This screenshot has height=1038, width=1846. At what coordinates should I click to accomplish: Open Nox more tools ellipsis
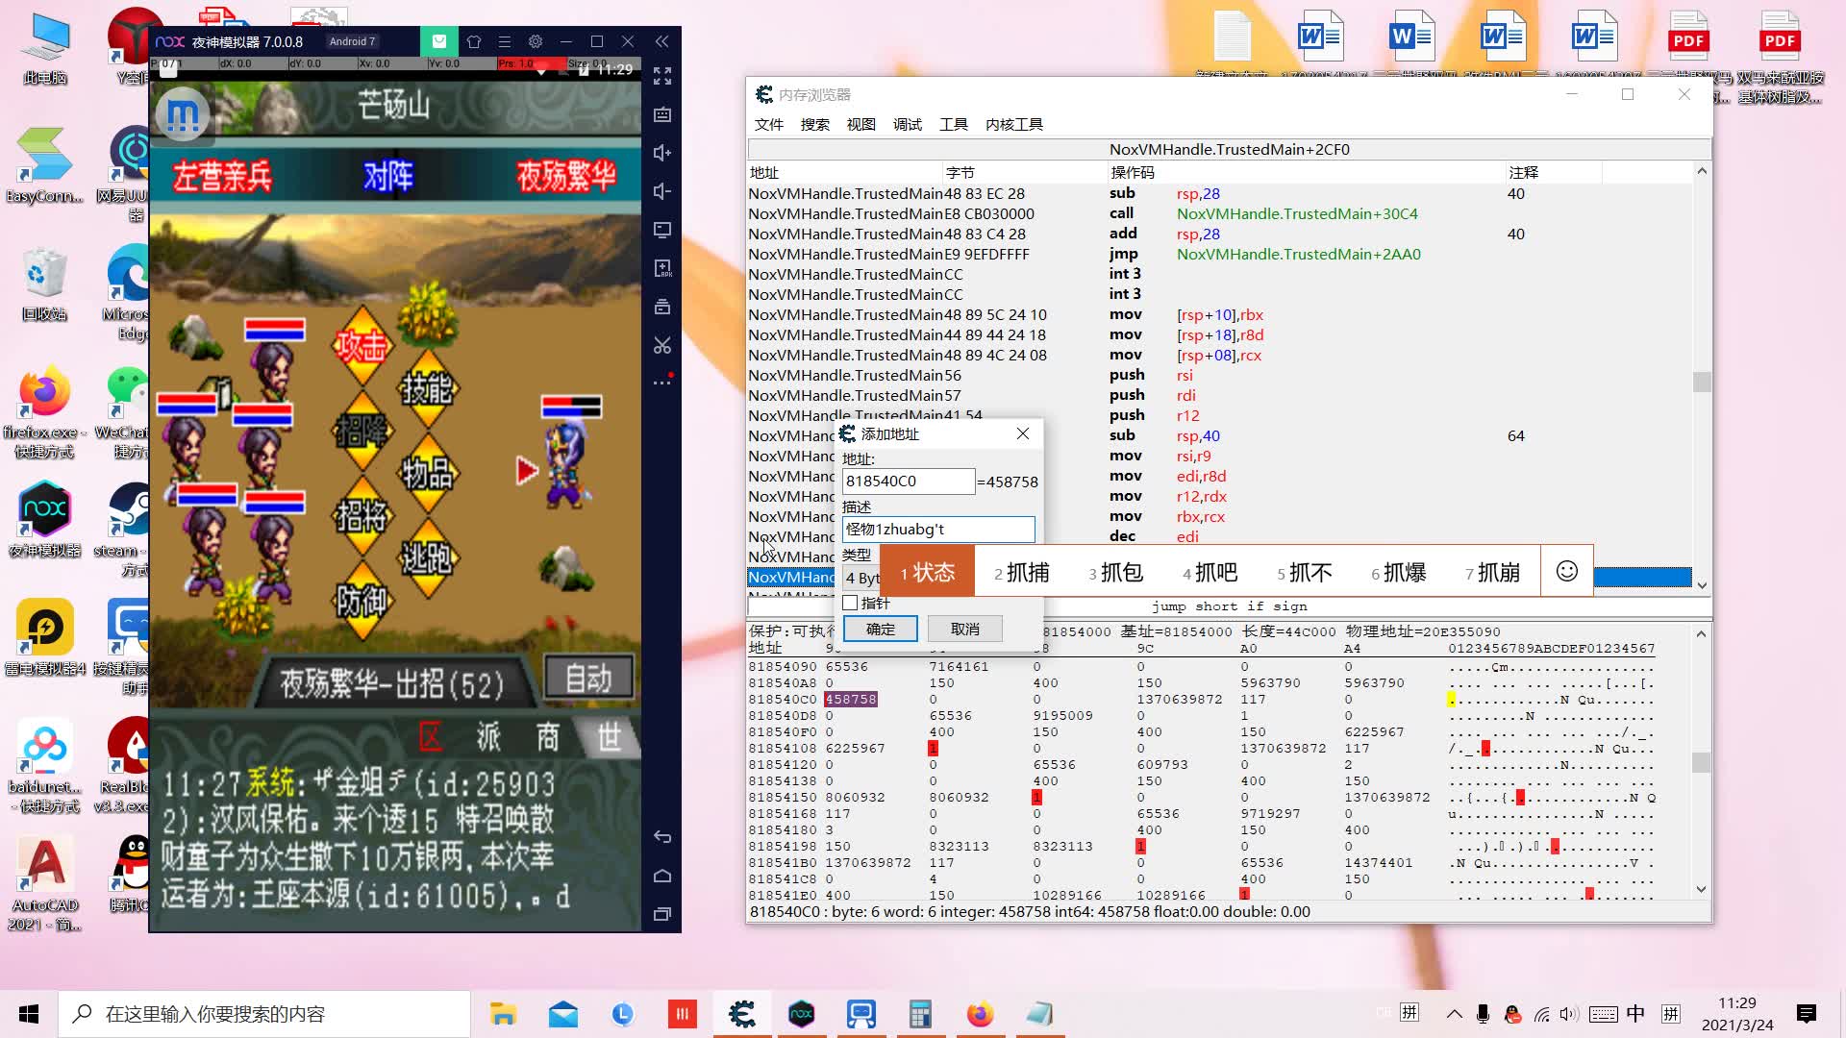click(x=662, y=383)
